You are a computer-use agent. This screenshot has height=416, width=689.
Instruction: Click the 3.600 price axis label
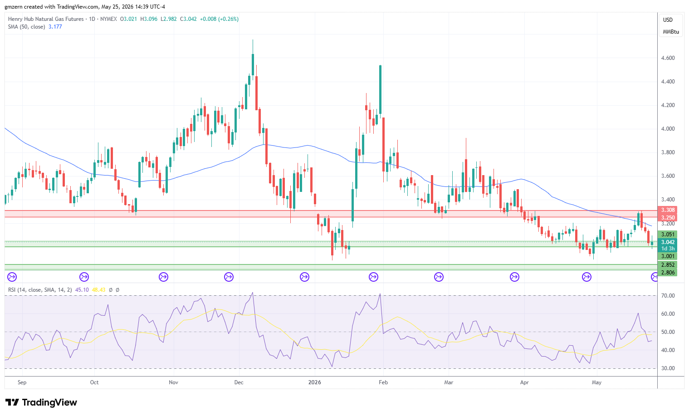coord(668,176)
